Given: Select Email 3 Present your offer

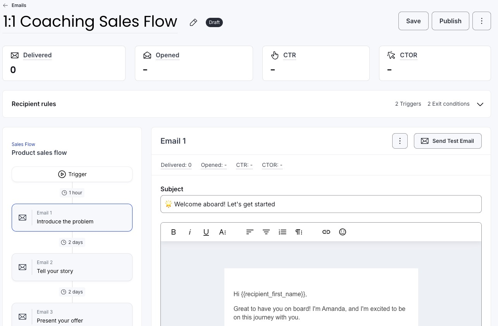Looking at the screenshot, I should [x=72, y=316].
